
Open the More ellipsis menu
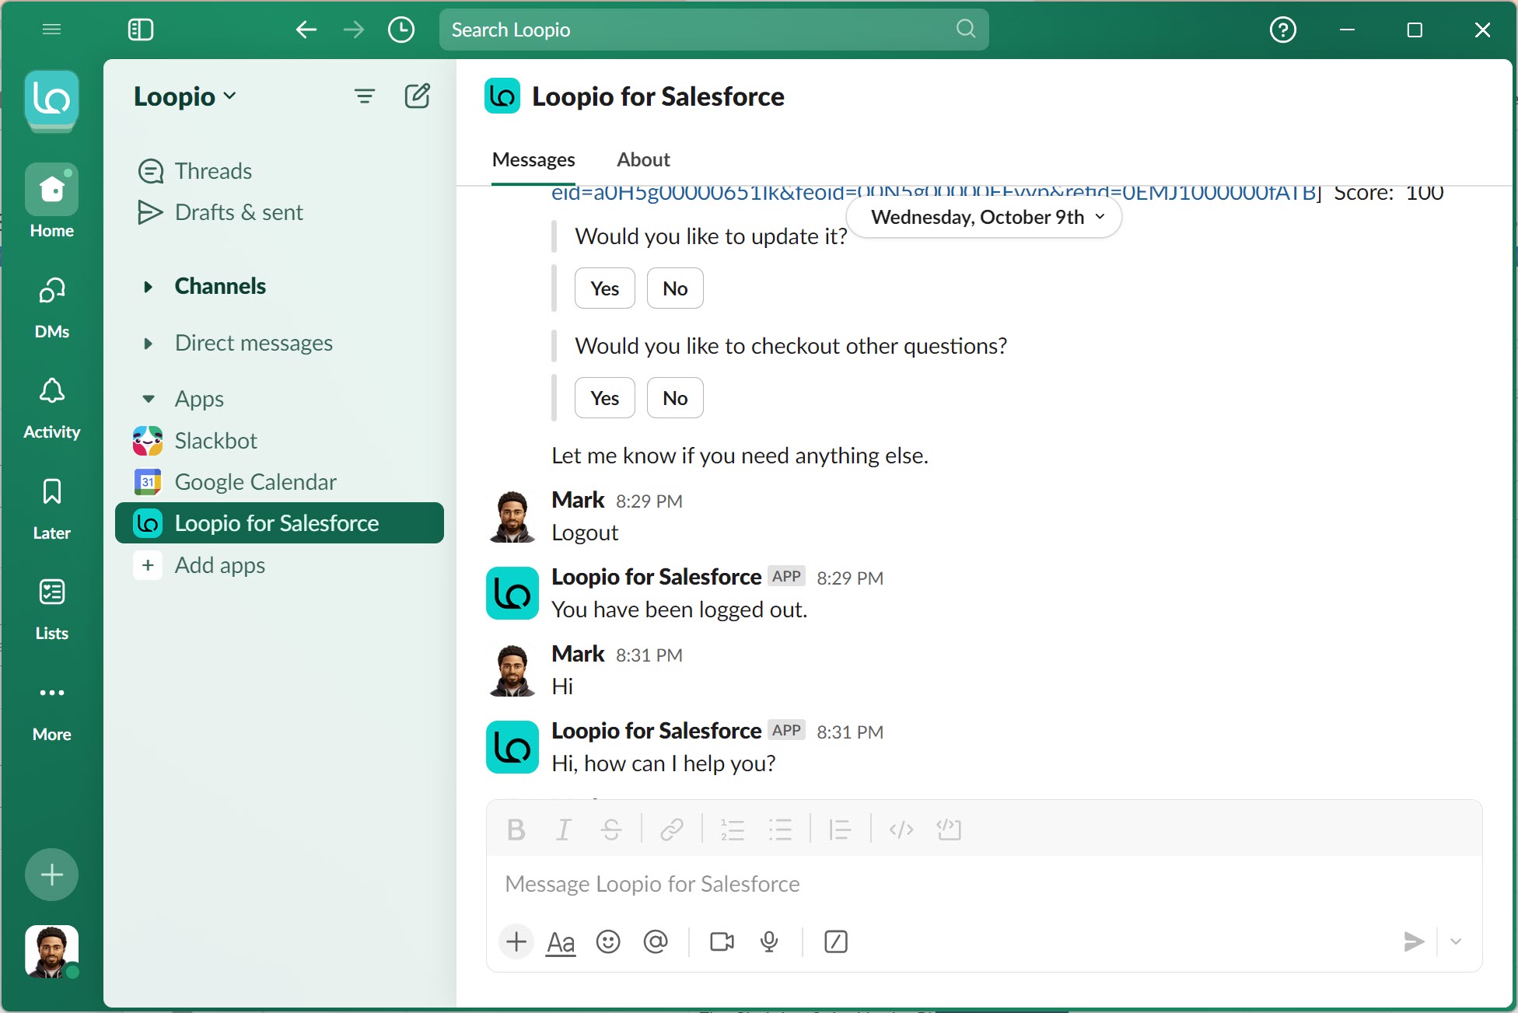tap(51, 711)
